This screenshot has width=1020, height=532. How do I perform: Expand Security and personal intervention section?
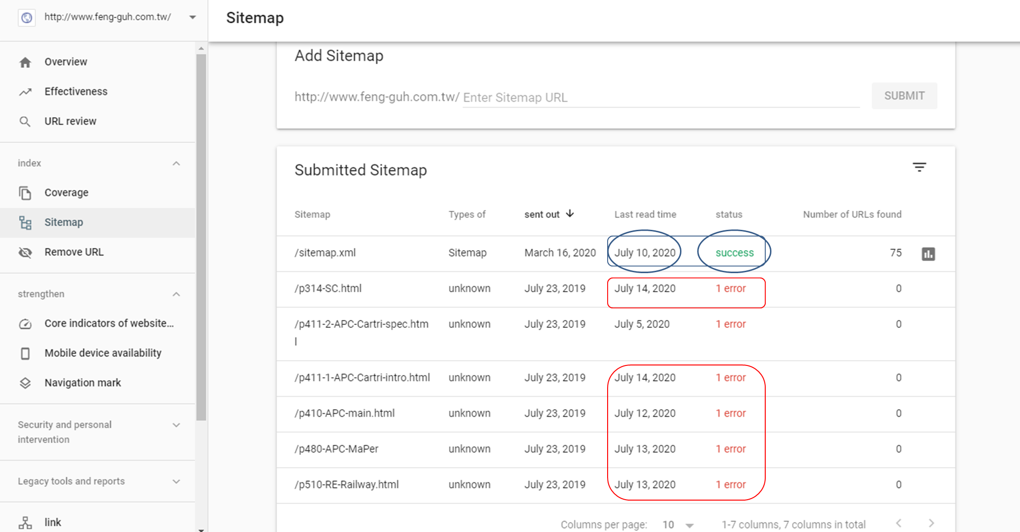coord(176,425)
